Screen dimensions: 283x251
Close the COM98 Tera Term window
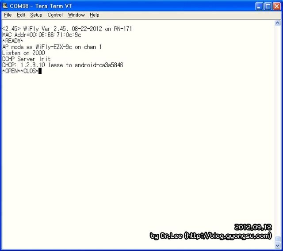point(277,7)
